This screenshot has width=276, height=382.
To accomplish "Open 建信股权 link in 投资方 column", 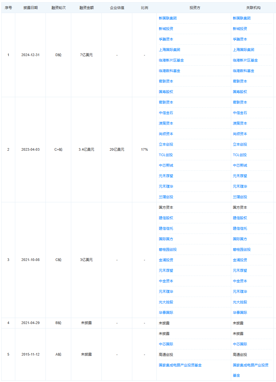I will [x=166, y=218].
